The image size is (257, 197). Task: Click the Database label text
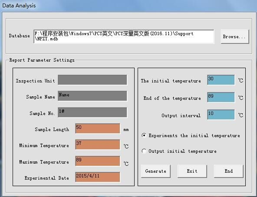coord(20,36)
